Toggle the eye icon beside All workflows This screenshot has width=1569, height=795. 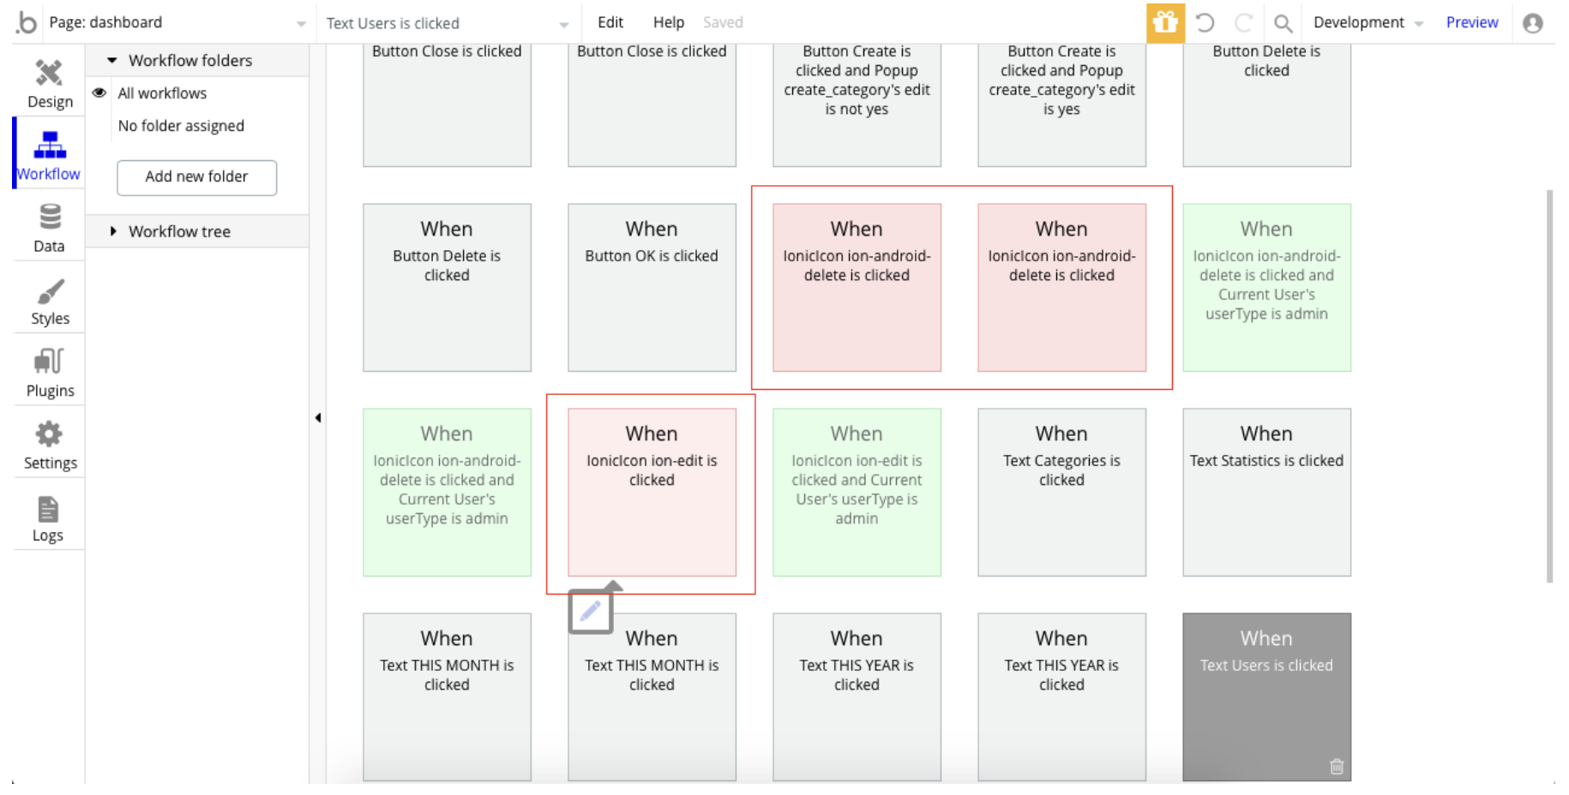(x=99, y=93)
